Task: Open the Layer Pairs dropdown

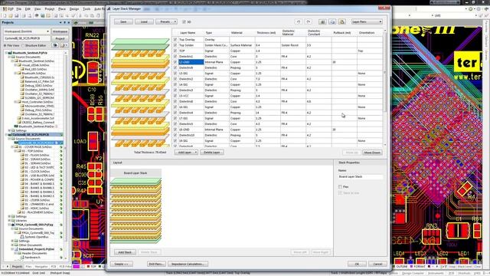Action: 367,21
